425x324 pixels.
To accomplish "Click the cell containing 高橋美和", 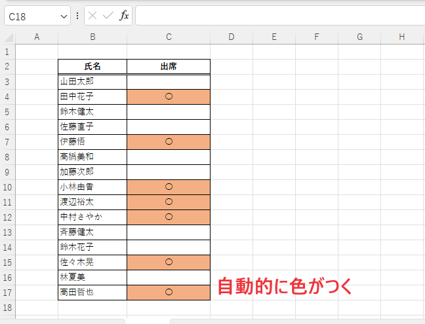I will 92,157.
